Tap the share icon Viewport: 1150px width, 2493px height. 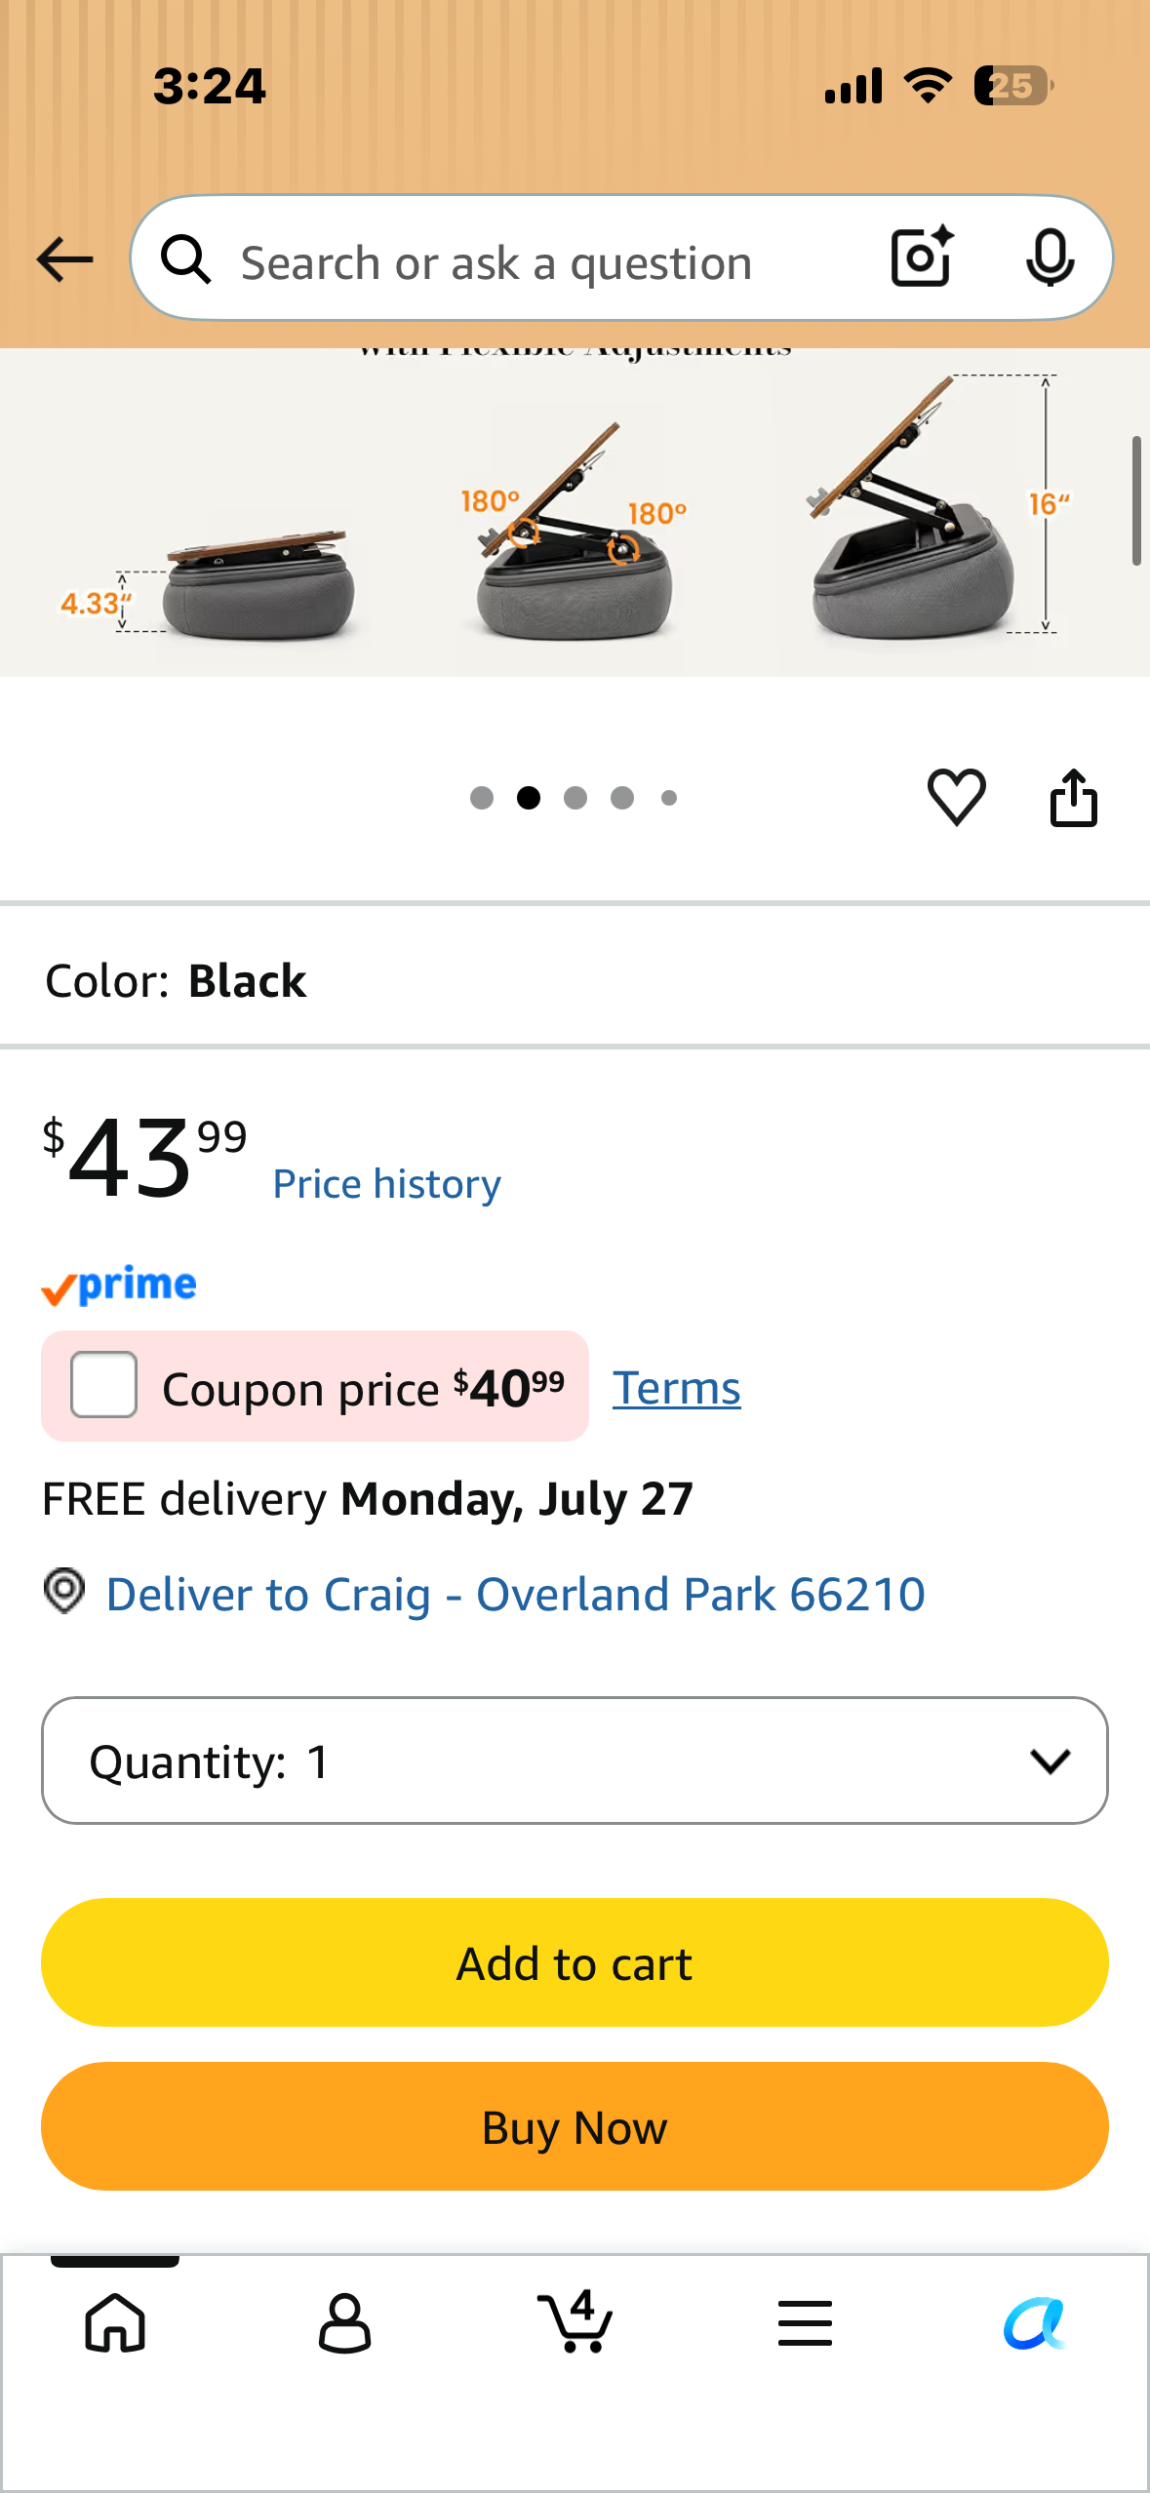click(1073, 798)
